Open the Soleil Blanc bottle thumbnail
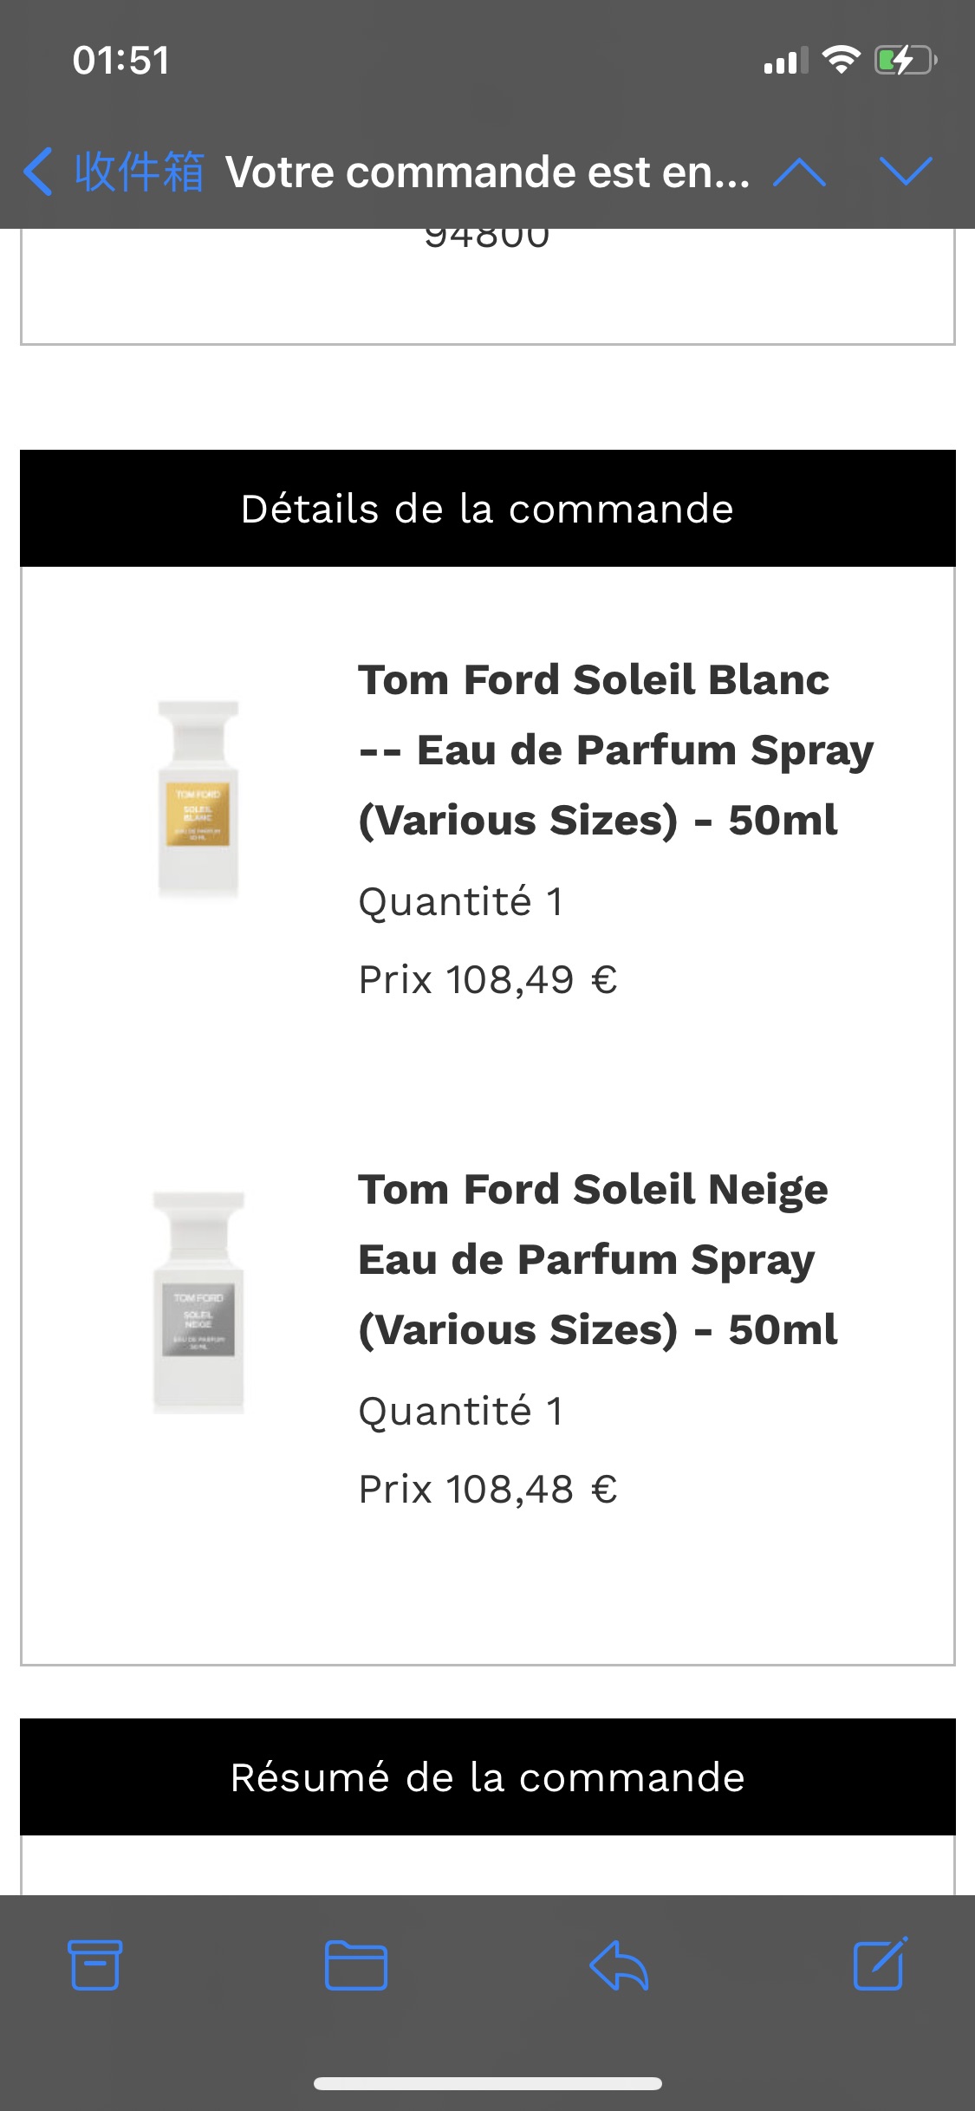This screenshot has height=2111, width=975. [198, 799]
